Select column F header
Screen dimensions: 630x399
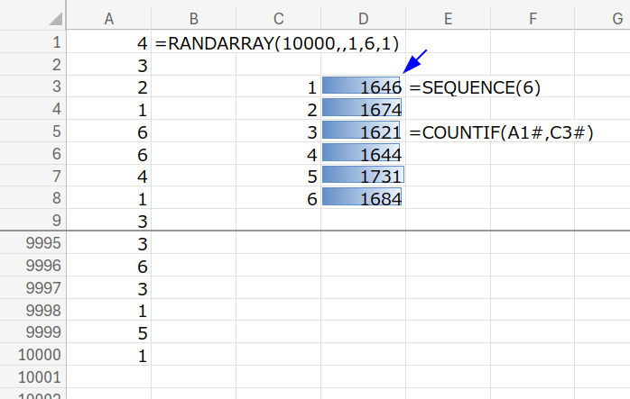coord(533,18)
